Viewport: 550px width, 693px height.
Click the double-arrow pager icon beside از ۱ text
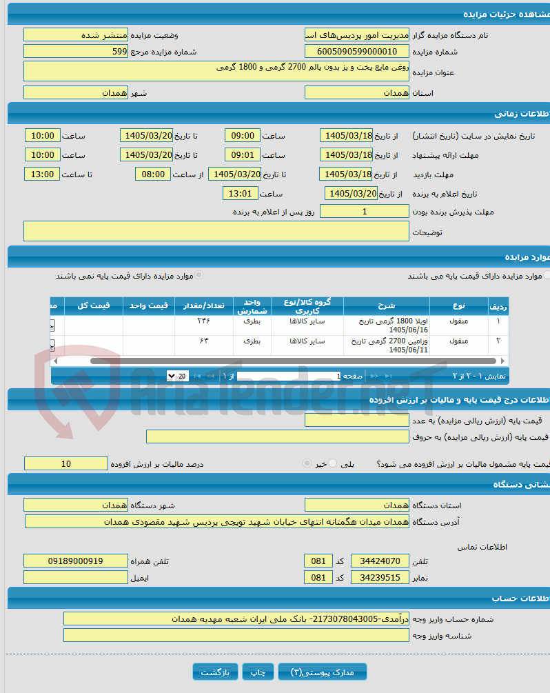pos(211,376)
